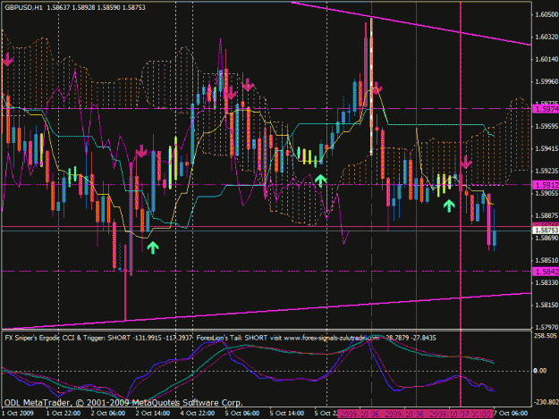Click the 2 Oct 06:00 time axis label
The width and height of the screenshot is (559, 419).
click(108, 414)
